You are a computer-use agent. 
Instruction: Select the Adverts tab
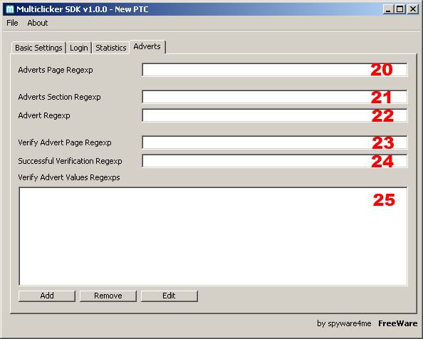147,47
